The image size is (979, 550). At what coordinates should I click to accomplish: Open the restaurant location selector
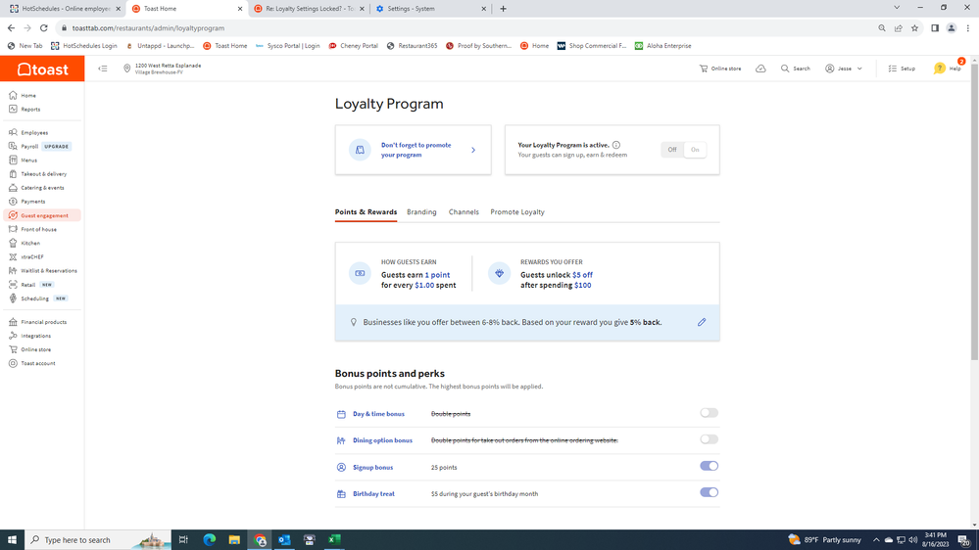click(x=163, y=69)
